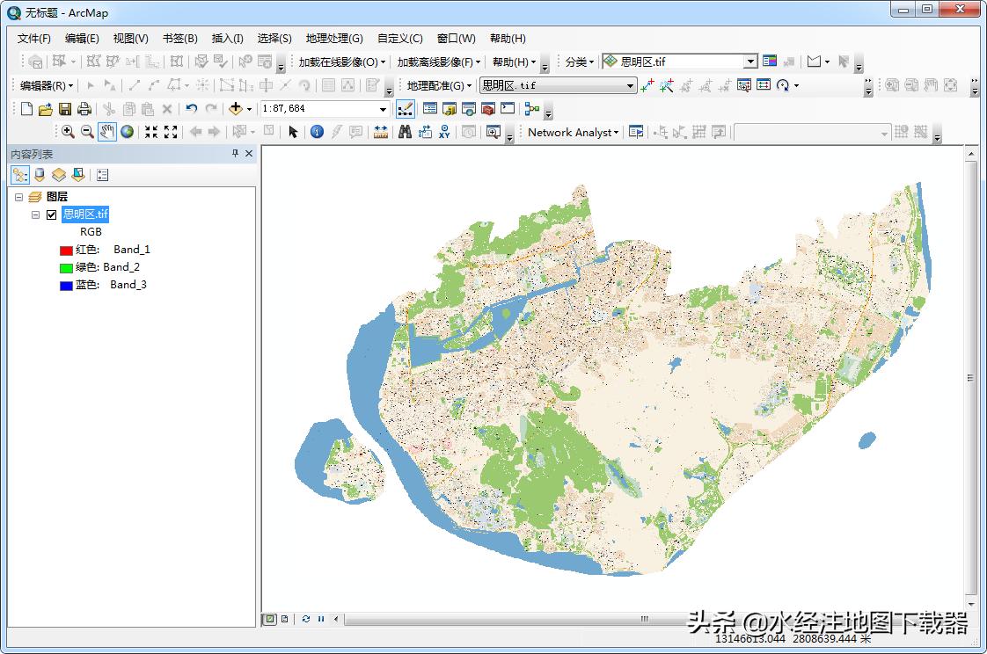Select the Zoom In tool
The image size is (987, 654).
(68, 132)
